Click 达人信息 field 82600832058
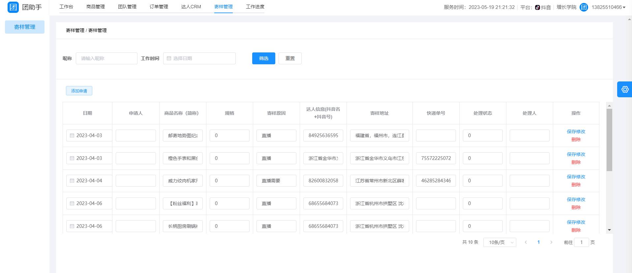Viewport: 632px width, 273px height. pyautogui.click(x=323, y=181)
